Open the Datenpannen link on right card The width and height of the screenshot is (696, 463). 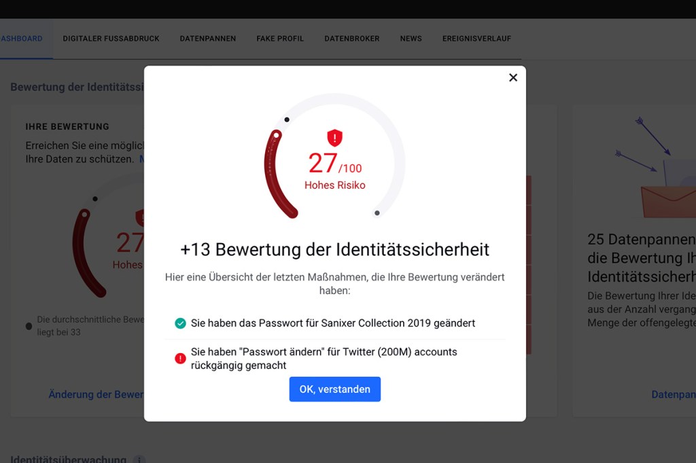(674, 394)
